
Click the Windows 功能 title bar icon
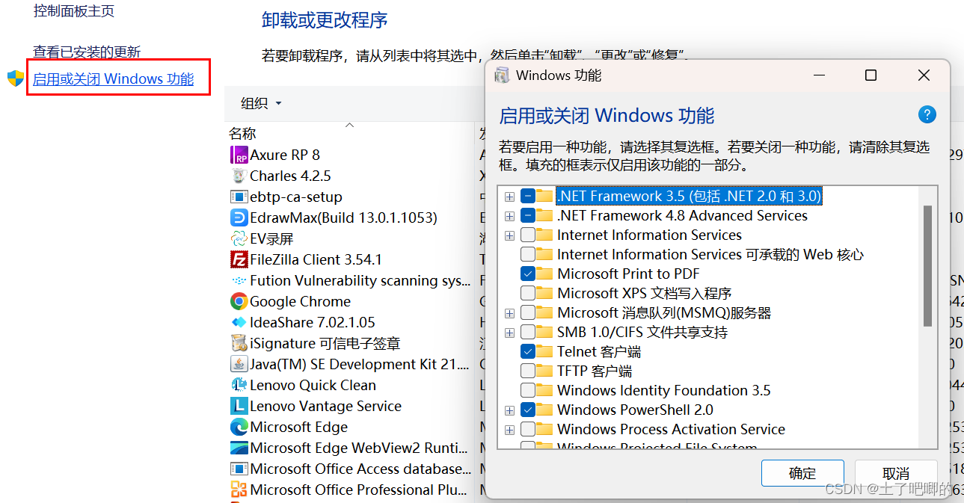[503, 75]
